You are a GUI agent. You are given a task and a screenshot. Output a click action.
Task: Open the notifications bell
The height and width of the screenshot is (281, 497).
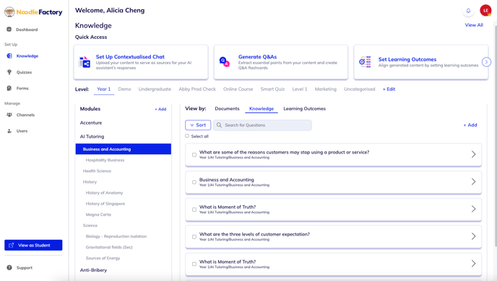click(468, 11)
